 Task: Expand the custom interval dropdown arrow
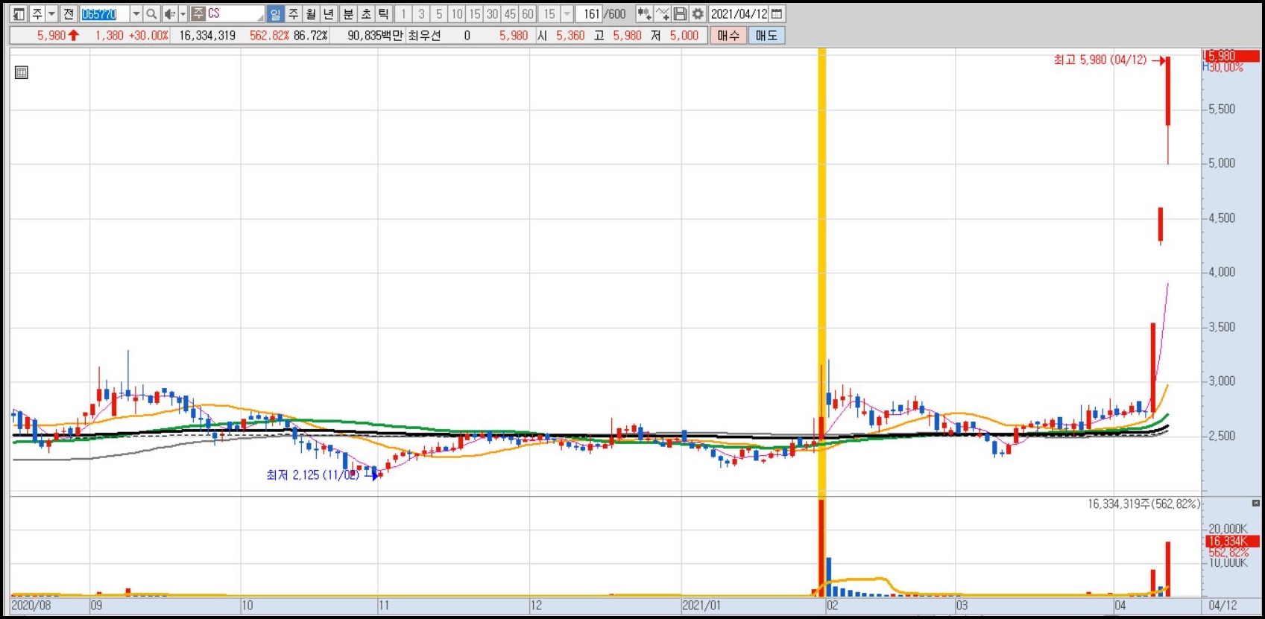(567, 14)
